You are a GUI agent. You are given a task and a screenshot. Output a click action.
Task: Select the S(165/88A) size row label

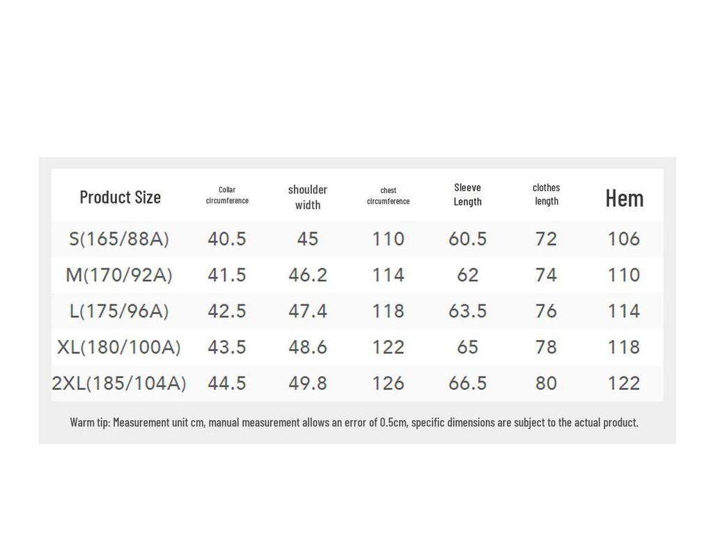[119, 239]
